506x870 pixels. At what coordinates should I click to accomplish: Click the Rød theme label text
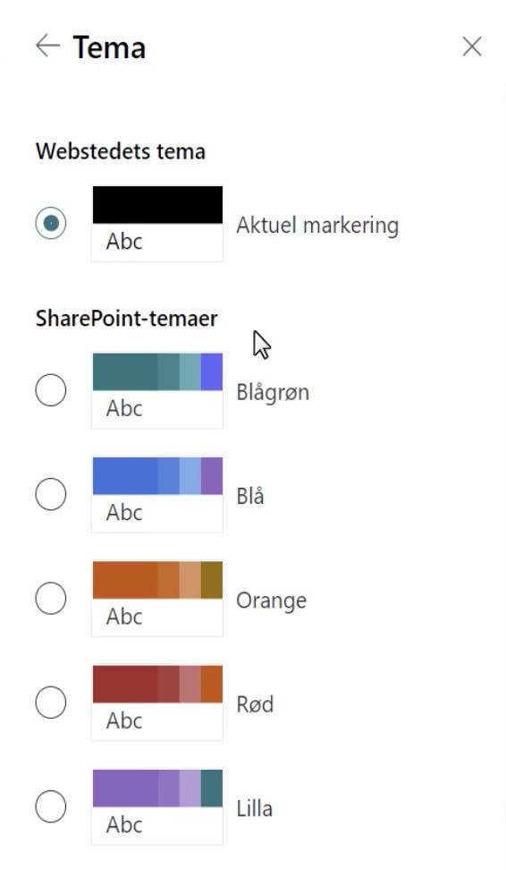tap(255, 704)
